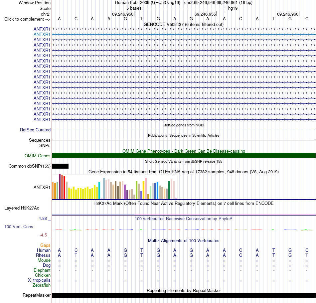Click the '100 Vert. Cons' label
Viewport: 316px width, 303px height.
[19, 227]
